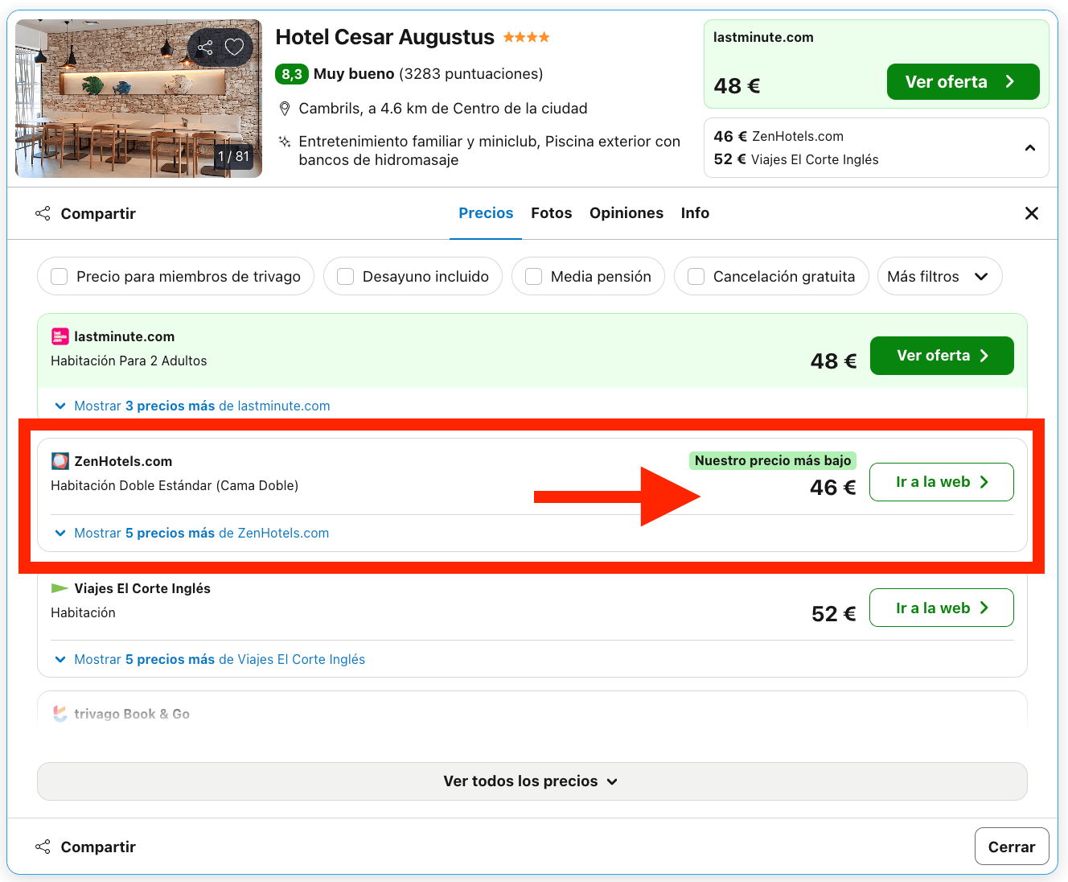Image resolution: width=1068 pixels, height=882 pixels.
Task: Click the trivago Book & Go logo
Action: point(60,714)
